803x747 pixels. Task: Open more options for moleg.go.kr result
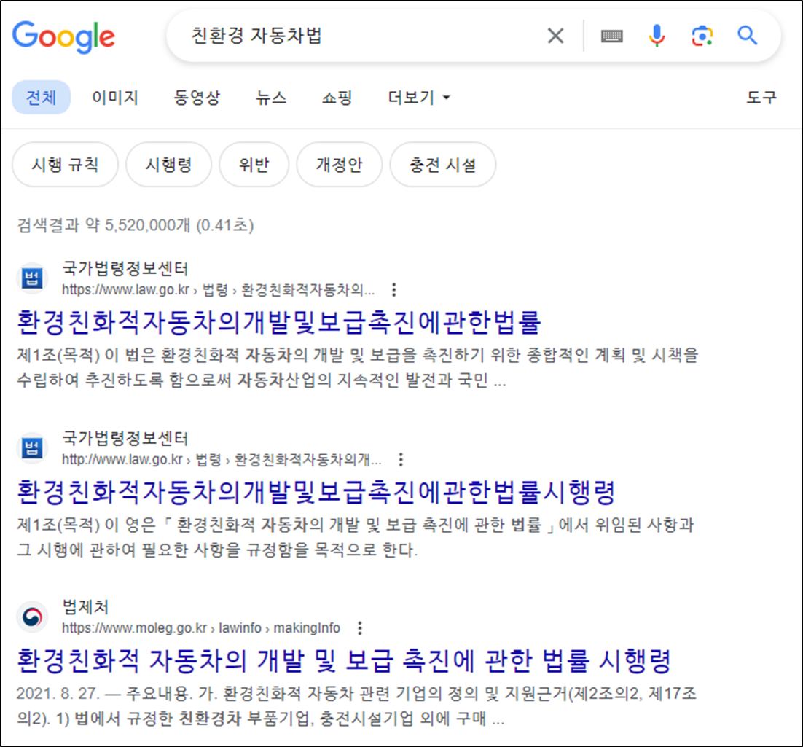[x=360, y=628]
